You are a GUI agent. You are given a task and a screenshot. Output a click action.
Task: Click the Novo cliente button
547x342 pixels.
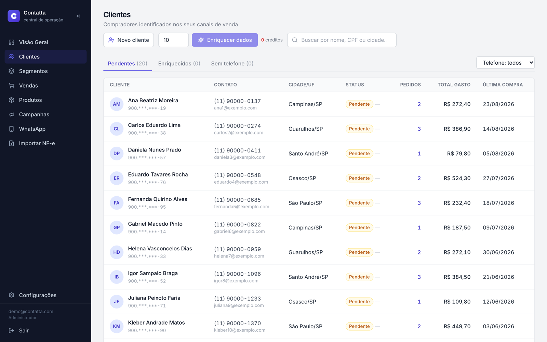pyautogui.click(x=129, y=40)
